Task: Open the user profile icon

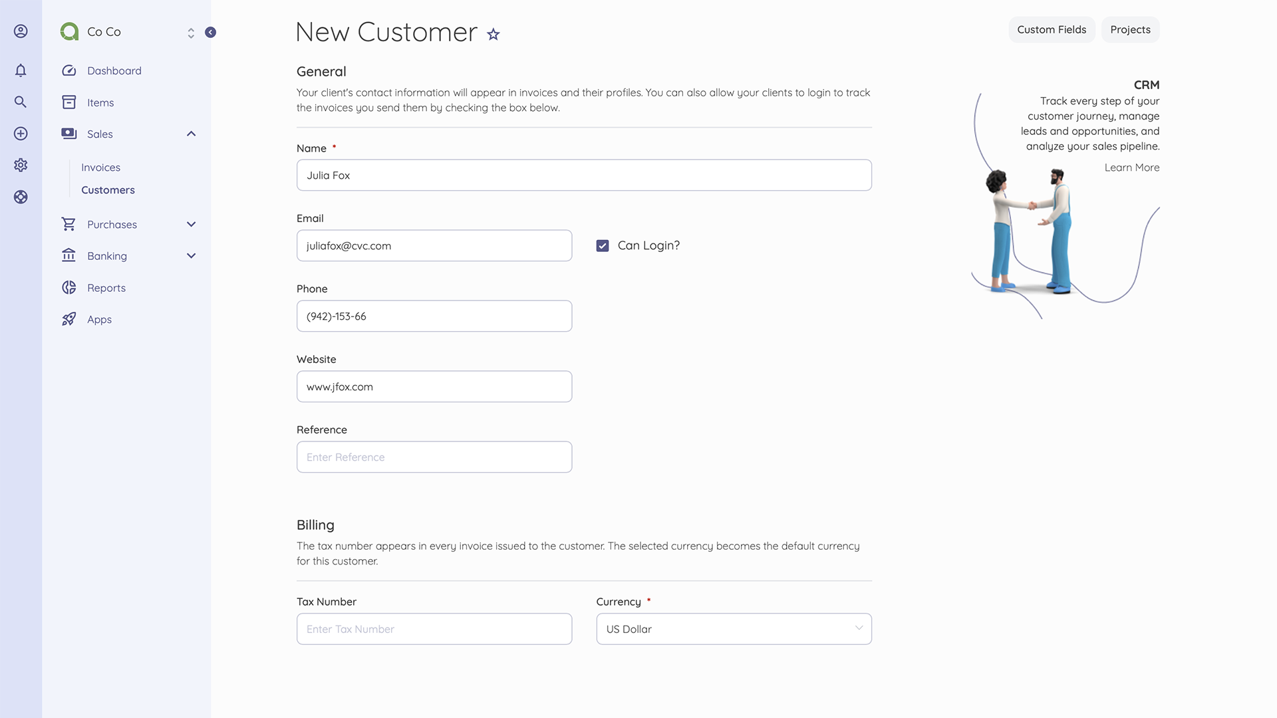Action: click(21, 31)
